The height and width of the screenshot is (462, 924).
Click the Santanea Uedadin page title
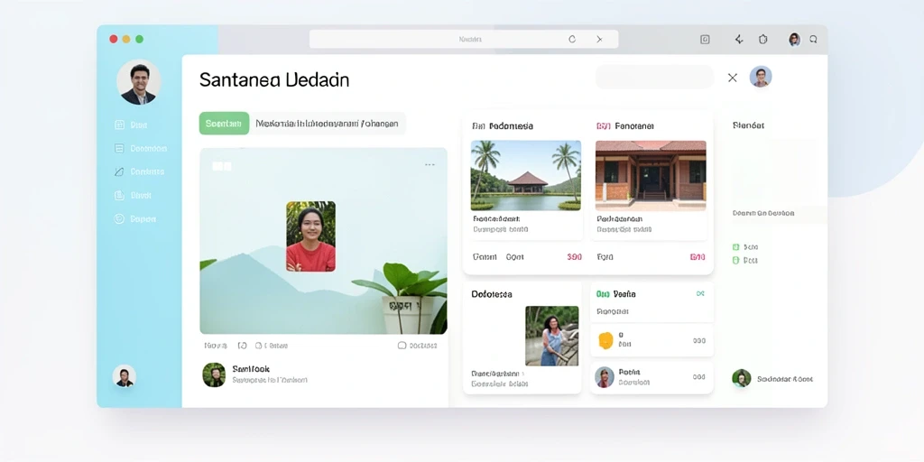pos(274,79)
